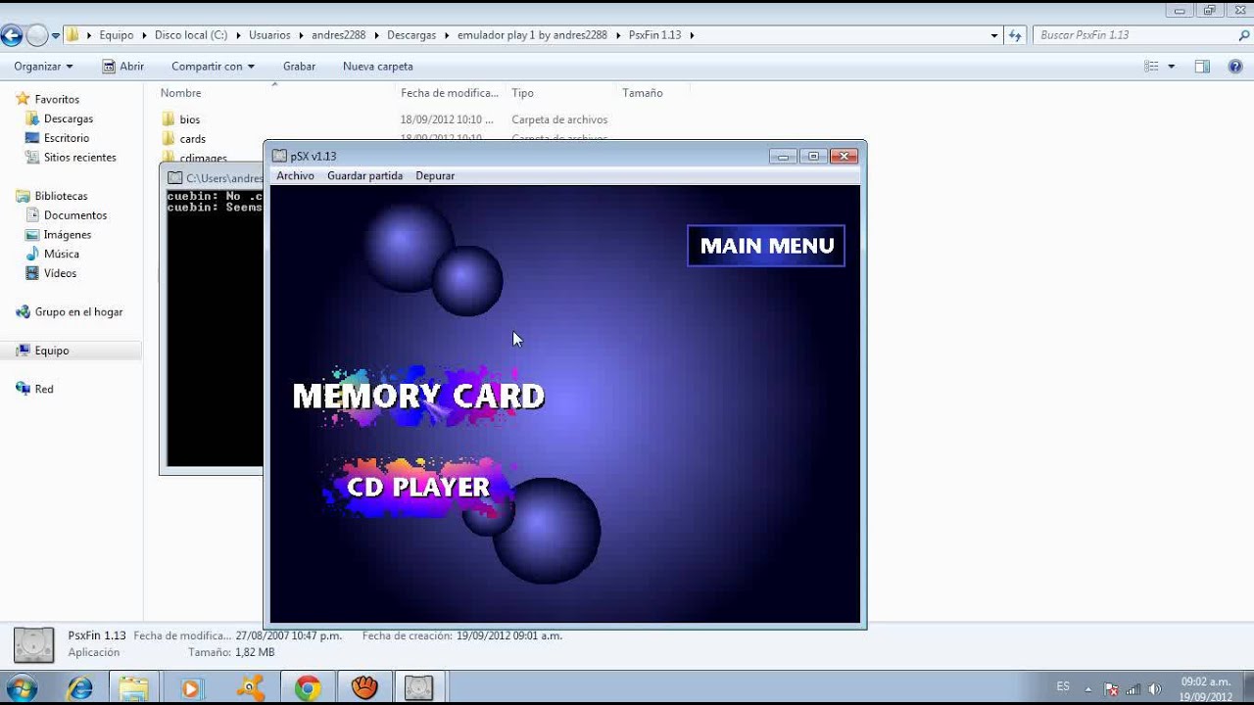Viewport: 1254px width, 705px height.
Task: Select Red in the navigation pane
Action: click(44, 389)
